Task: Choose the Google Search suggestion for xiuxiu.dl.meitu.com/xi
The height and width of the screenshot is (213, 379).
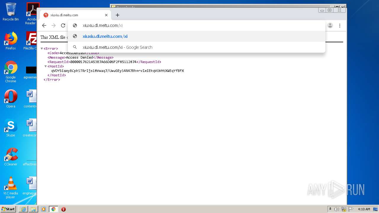Action: [x=197, y=47]
